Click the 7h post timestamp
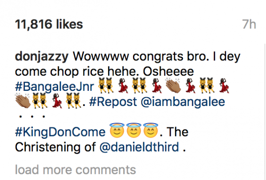This screenshot has width=266, height=180. coord(249,24)
